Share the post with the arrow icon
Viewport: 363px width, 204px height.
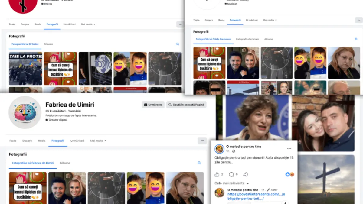point(246,174)
